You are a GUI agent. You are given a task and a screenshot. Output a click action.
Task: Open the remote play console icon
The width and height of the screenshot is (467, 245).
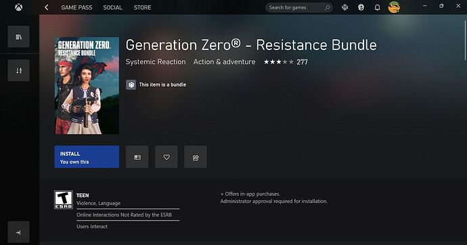345,7
